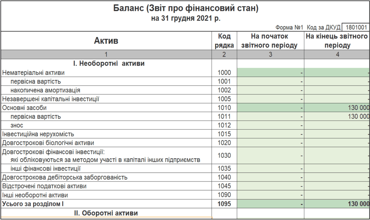Click row code 1020
The image size is (370, 220).
click(x=224, y=143)
